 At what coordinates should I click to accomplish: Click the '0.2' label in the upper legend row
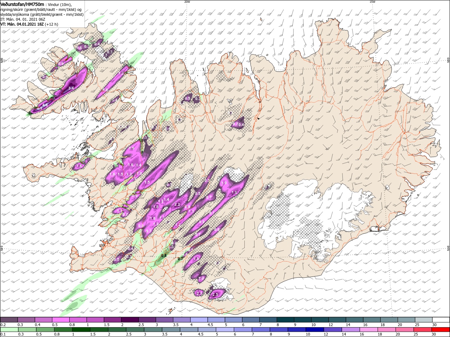pos(3,325)
